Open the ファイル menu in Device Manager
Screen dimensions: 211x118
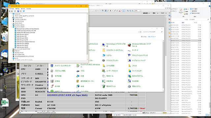pos(12,9)
